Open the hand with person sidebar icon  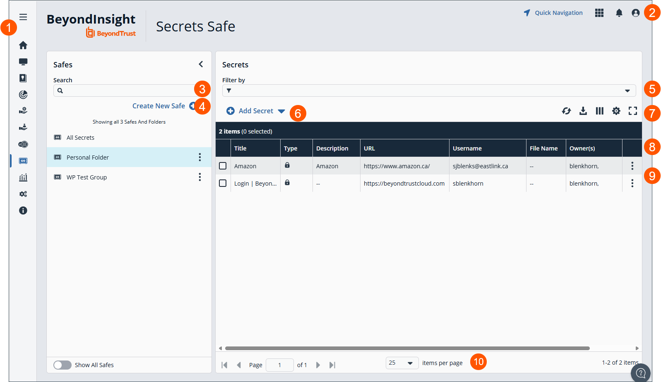pos(23,127)
